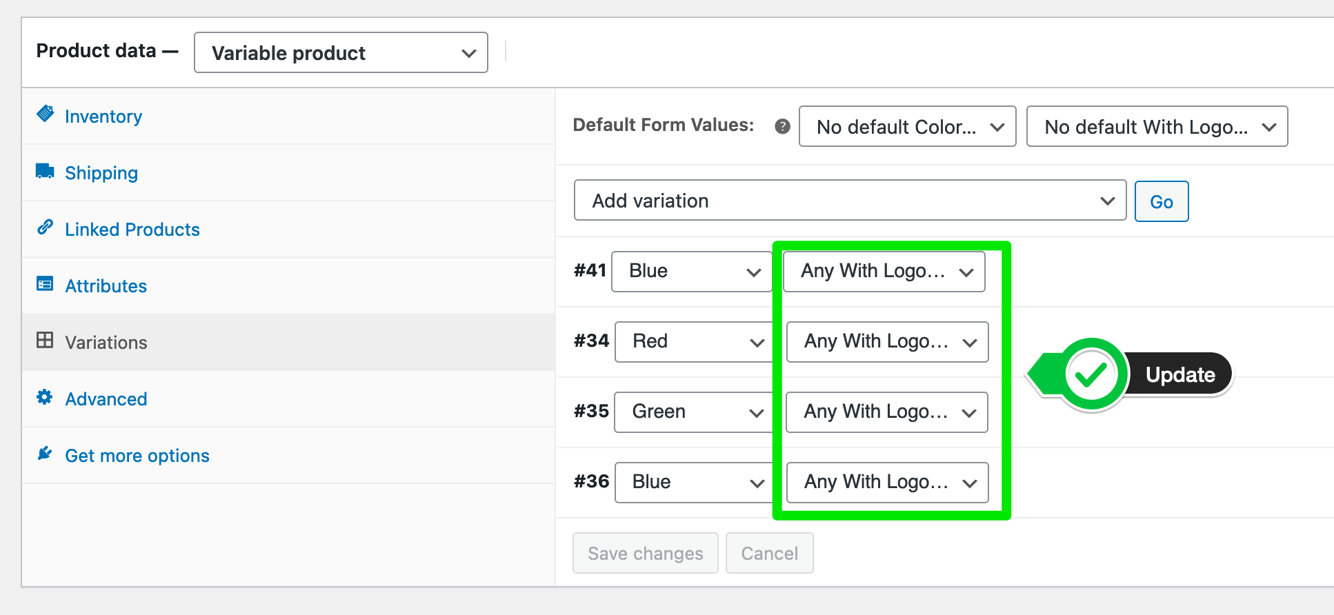The height and width of the screenshot is (615, 1334).
Task: Select the Inventory tab icon
Action: tap(45, 114)
